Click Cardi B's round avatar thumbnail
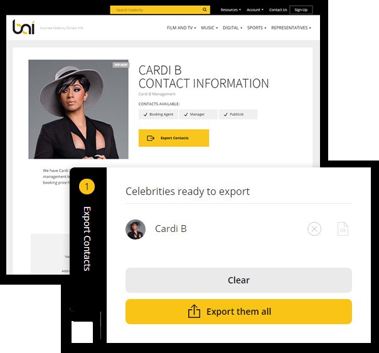This screenshot has height=353, width=379. pos(136,229)
